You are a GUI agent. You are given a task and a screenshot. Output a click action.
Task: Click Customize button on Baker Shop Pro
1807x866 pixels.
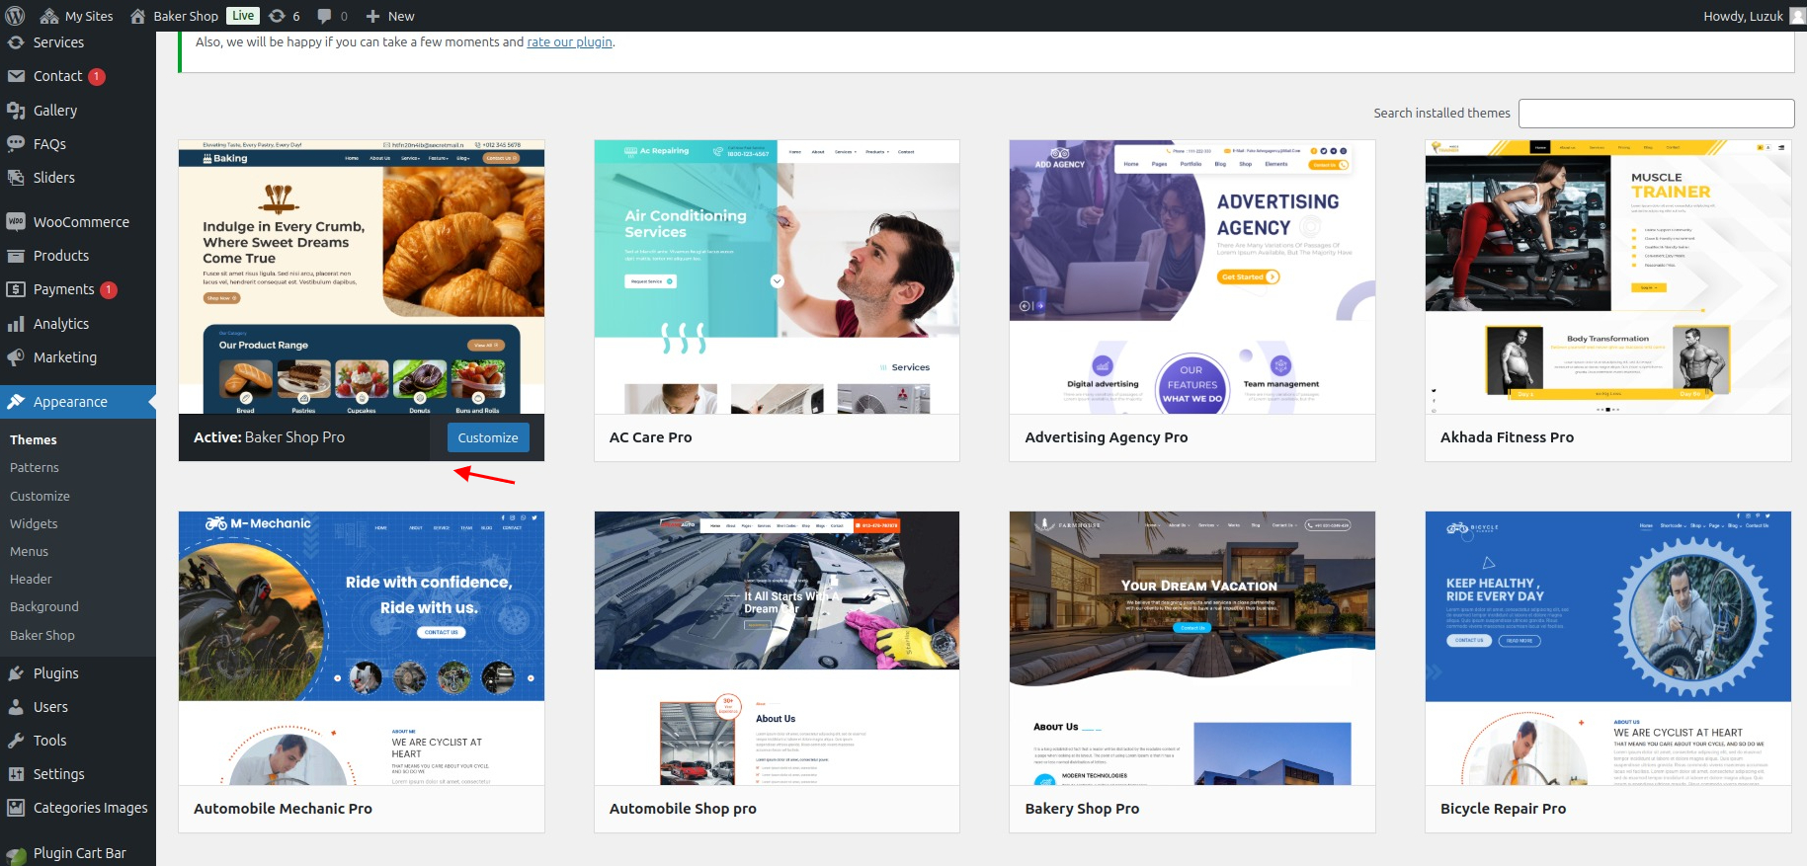point(488,437)
